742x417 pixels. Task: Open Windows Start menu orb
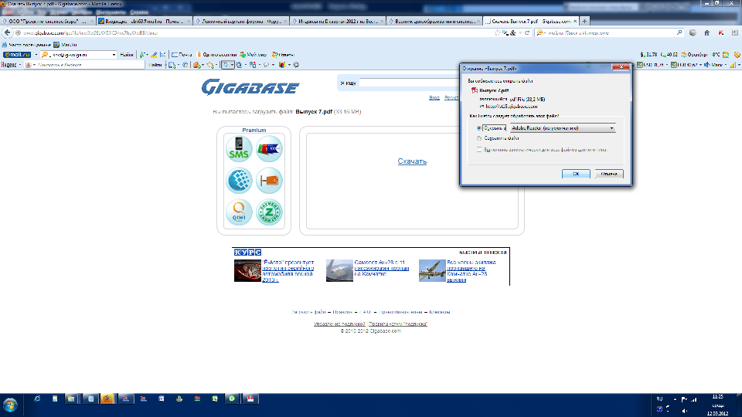pyautogui.click(x=10, y=405)
